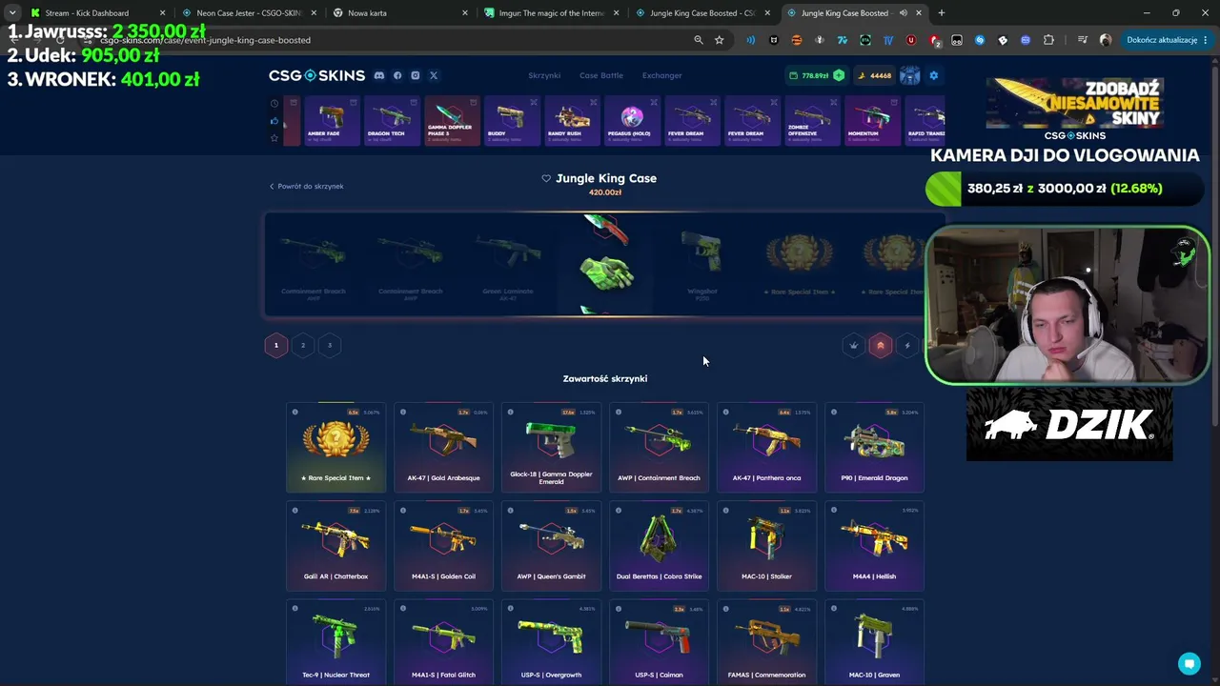This screenshot has width=1220, height=686.
Task: Open the browser media control icon
Action: click(1083, 40)
